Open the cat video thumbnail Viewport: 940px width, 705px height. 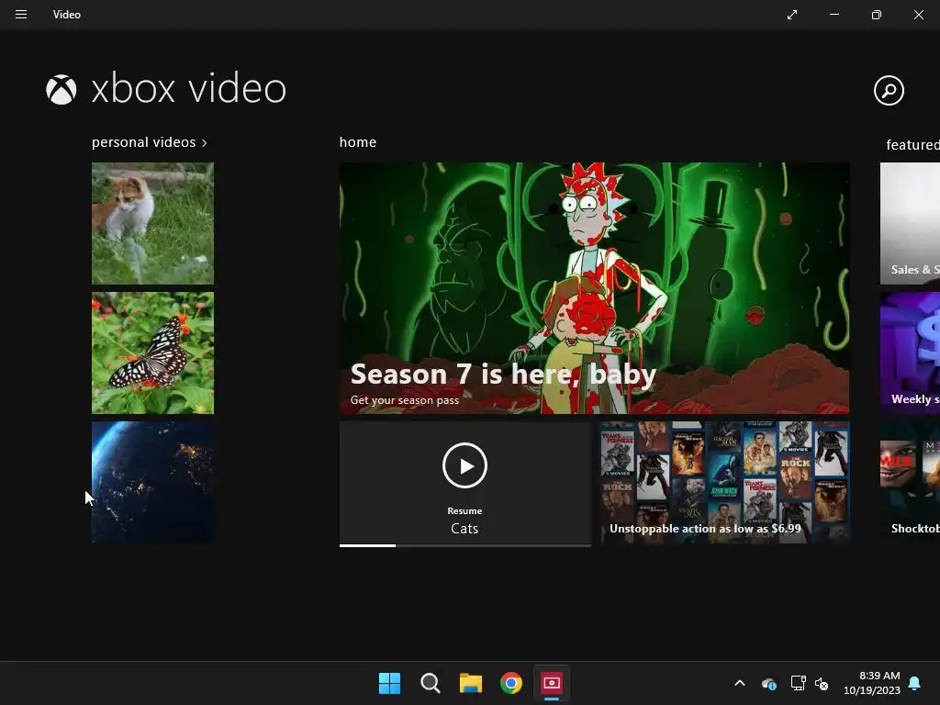(153, 224)
